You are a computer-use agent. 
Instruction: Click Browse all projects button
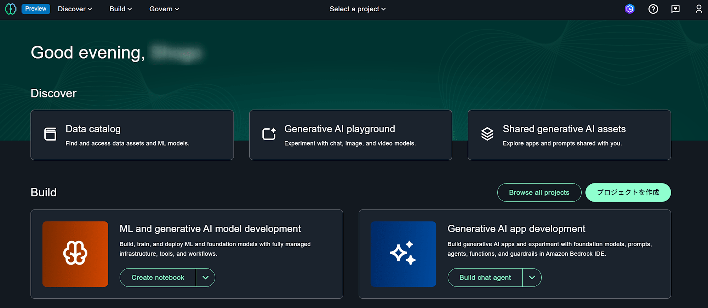click(539, 192)
